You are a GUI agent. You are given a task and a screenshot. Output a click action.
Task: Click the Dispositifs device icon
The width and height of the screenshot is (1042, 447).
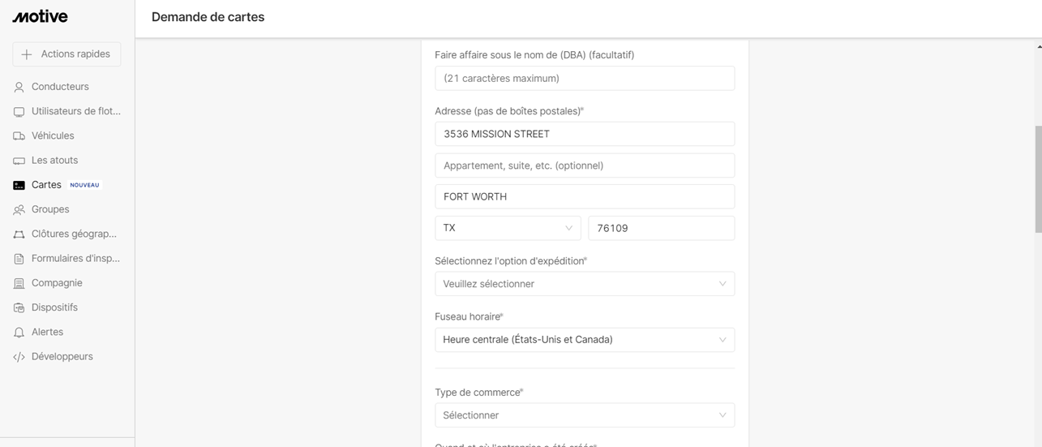coord(19,308)
